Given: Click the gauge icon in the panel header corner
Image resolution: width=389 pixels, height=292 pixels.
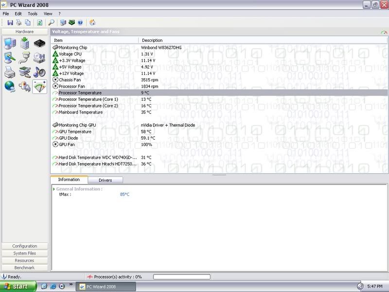Looking at the screenshot, I should click(x=384, y=32).
